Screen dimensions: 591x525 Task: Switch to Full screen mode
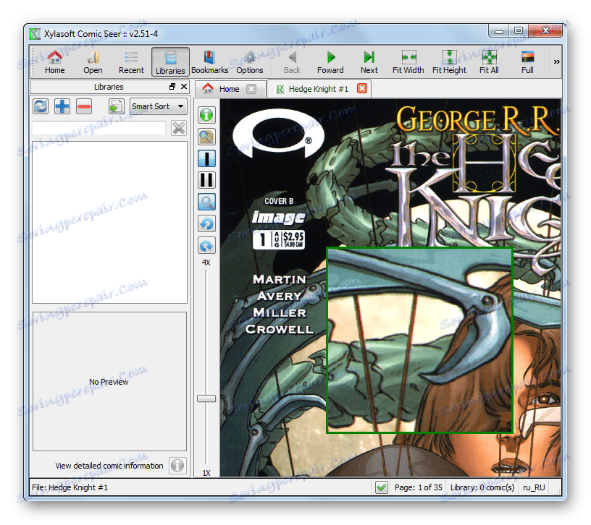coord(527,62)
